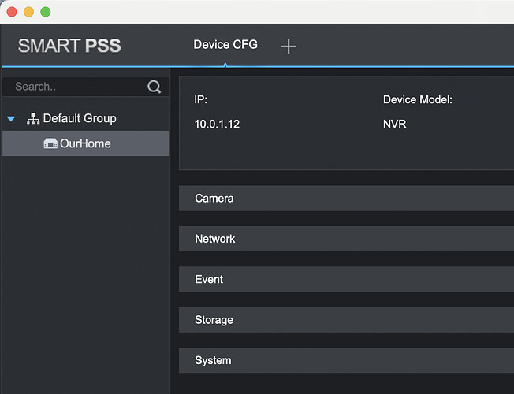Click the NVR device icon beside OurHome
The width and height of the screenshot is (514, 394).
pyautogui.click(x=50, y=143)
